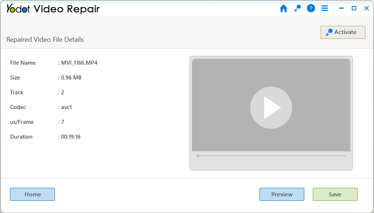Open help using the question mark icon

(311, 8)
